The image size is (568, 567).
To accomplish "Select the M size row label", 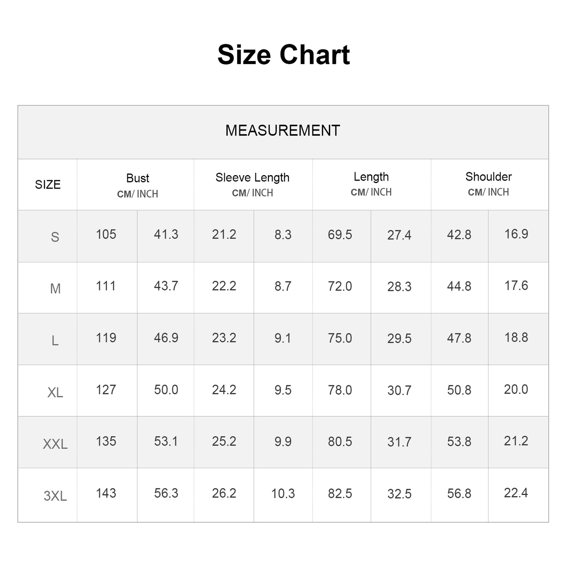I will click(55, 289).
